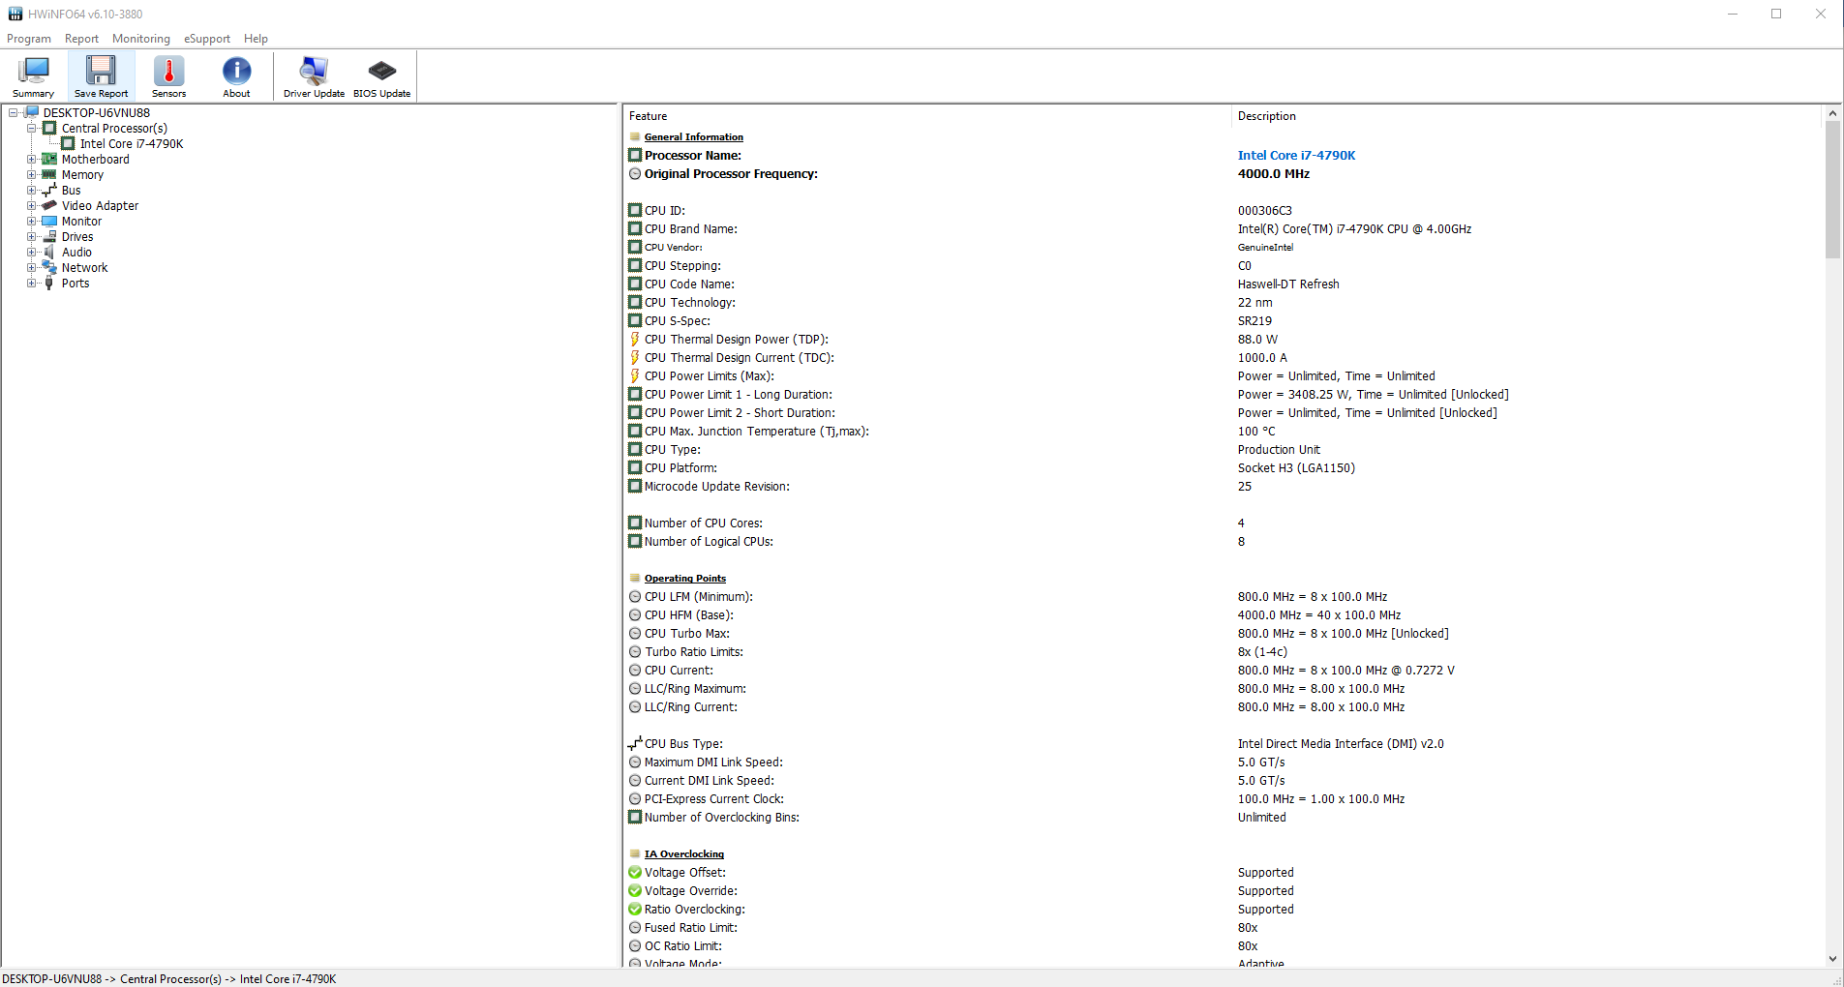Select the CPU Platform row
Image resolution: width=1844 pixels, height=987 pixels.
[1223, 468]
